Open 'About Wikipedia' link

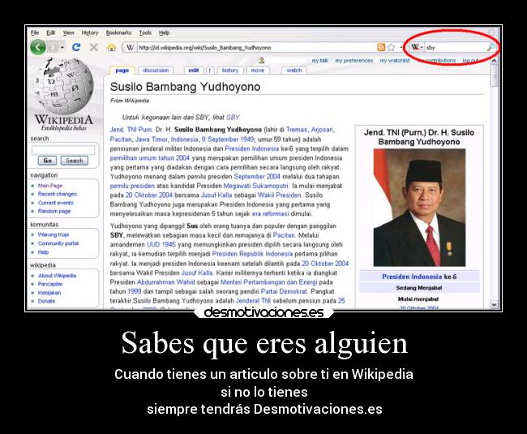point(57,275)
